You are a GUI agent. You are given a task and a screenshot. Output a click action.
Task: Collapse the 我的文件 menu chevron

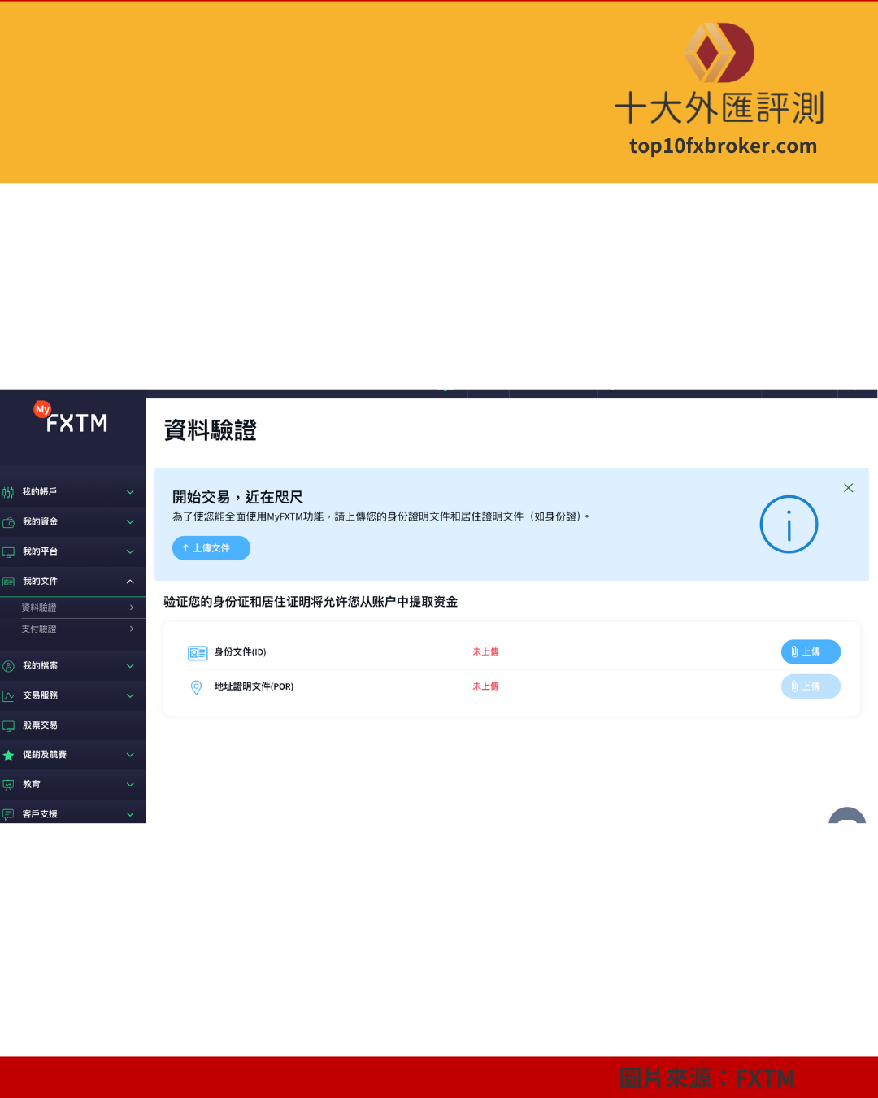click(130, 582)
